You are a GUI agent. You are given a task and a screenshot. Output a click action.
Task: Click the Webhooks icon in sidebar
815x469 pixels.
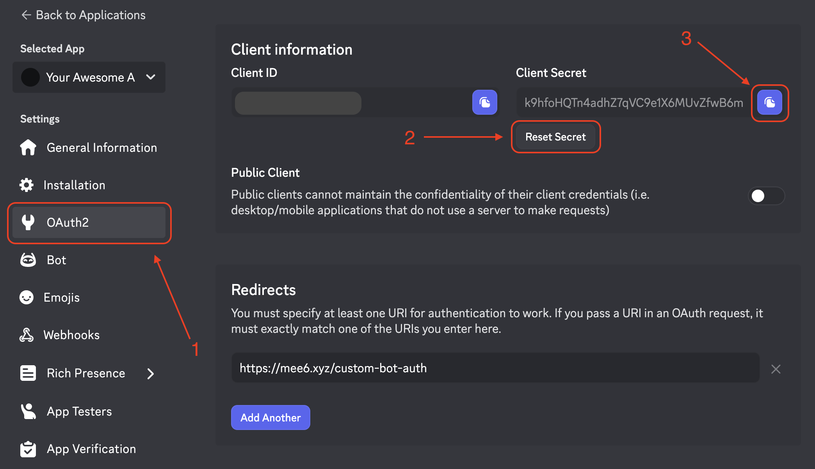coord(27,335)
